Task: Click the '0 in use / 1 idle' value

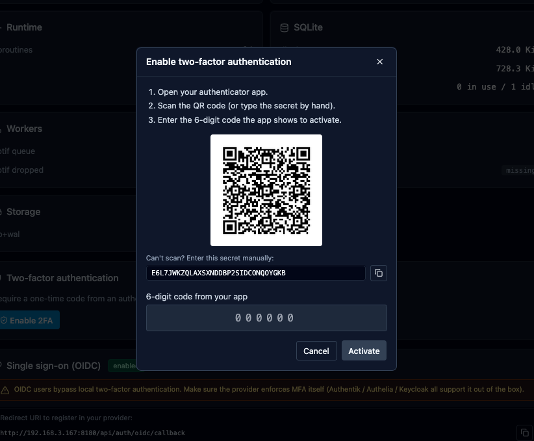Action: point(495,87)
